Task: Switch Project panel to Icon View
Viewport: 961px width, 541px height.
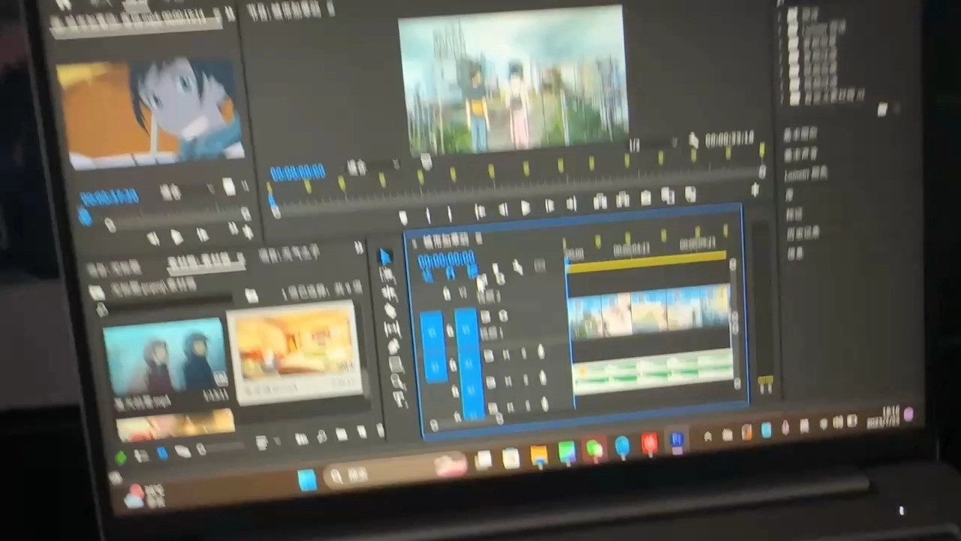Action: [x=162, y=452]
